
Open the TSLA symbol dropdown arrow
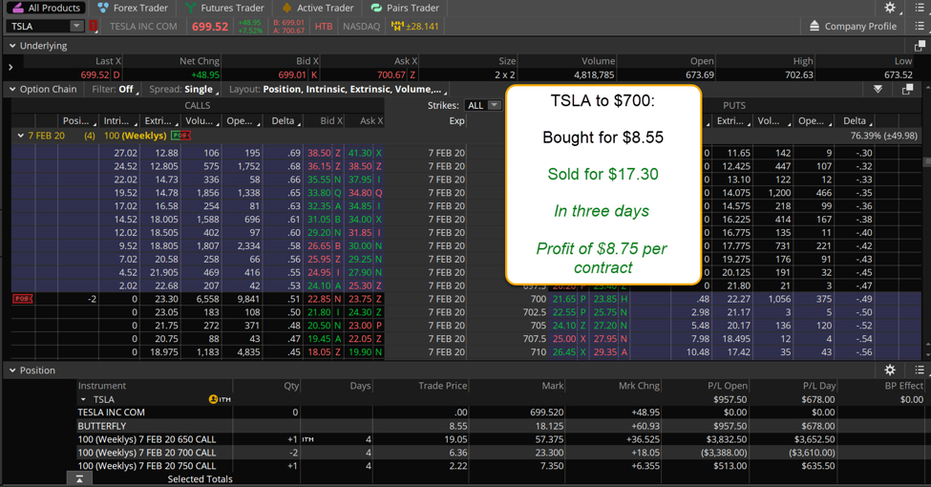click(76, 26)
